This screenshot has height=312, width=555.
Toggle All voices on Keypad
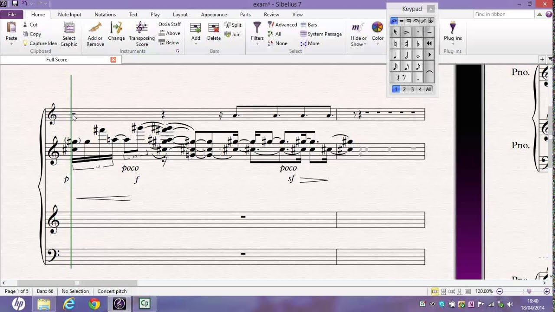(x=428, y=89)
